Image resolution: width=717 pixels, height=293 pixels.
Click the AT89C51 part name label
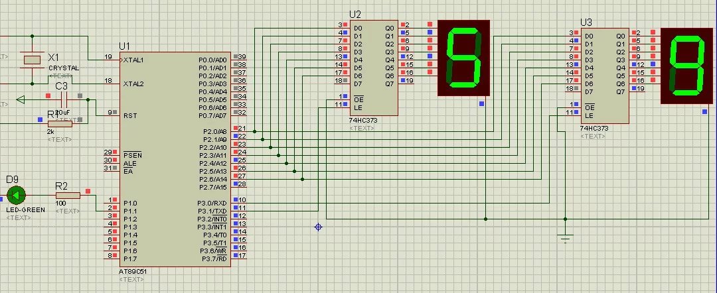[x=133, y=271]
